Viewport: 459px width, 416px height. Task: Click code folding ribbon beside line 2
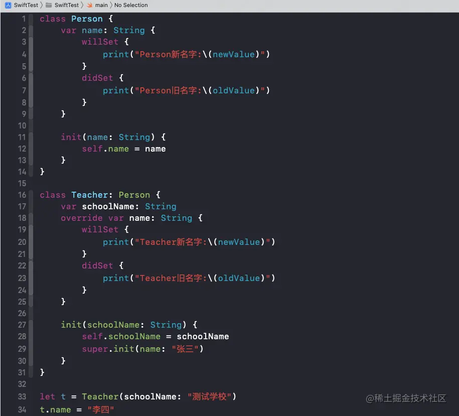[x=31, y=31]
